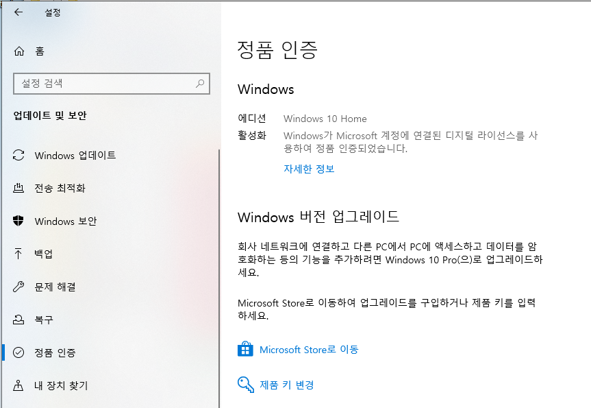The width and height of the screenshot is (591, 408).
Task: Click the sidebar vertical scrollbar
Action: [x=219, y=278]
